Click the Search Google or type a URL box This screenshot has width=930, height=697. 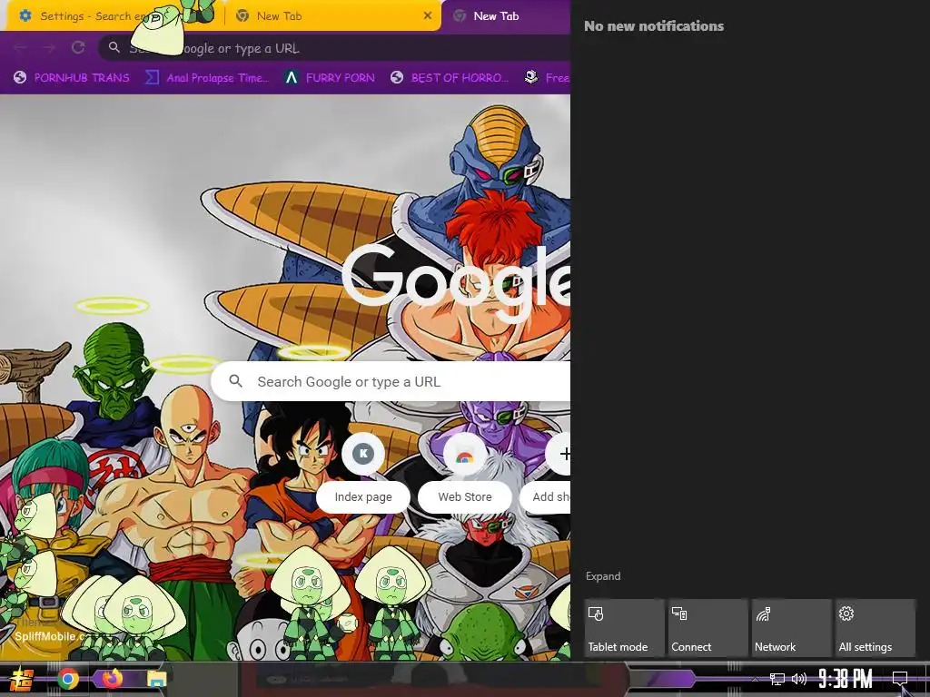(x=391, y=381)
